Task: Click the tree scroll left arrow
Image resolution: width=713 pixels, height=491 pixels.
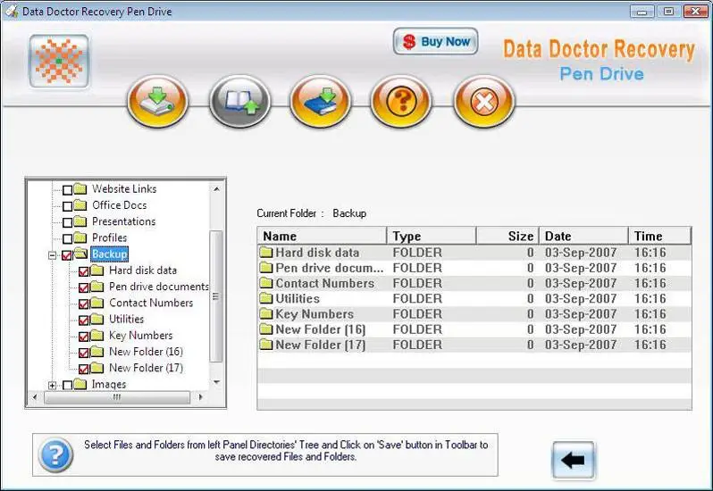Action: [x=35, y=397]
